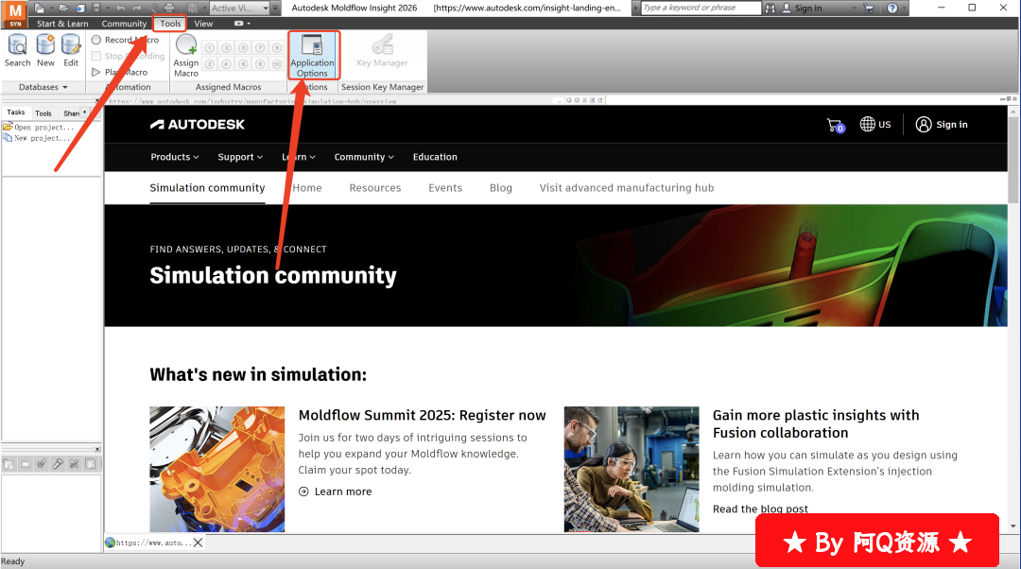The image size is (1021, 569).
Task: Expand the Products menu on the Autodesk site
Action: click(175, 157)
